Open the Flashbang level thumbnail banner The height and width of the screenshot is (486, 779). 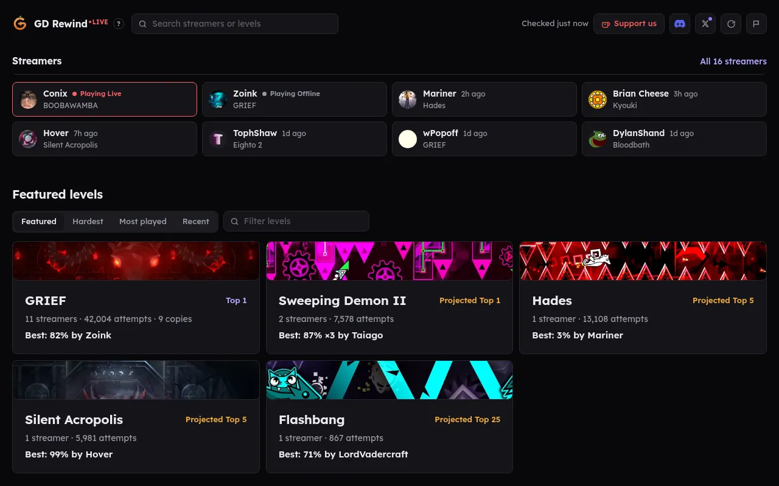click(x=389, y=380)
